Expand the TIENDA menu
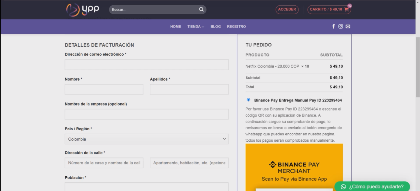Screen dimensions: 420x191 (x=196, y=27)
